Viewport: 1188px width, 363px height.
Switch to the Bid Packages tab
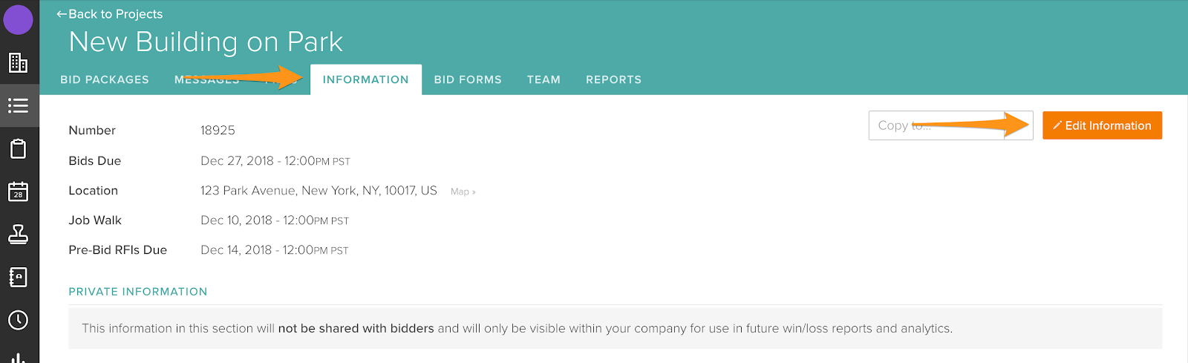pos(105,79)
